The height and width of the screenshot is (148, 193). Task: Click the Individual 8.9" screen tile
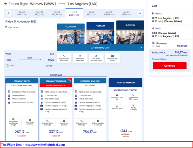(x=112, y=58)
